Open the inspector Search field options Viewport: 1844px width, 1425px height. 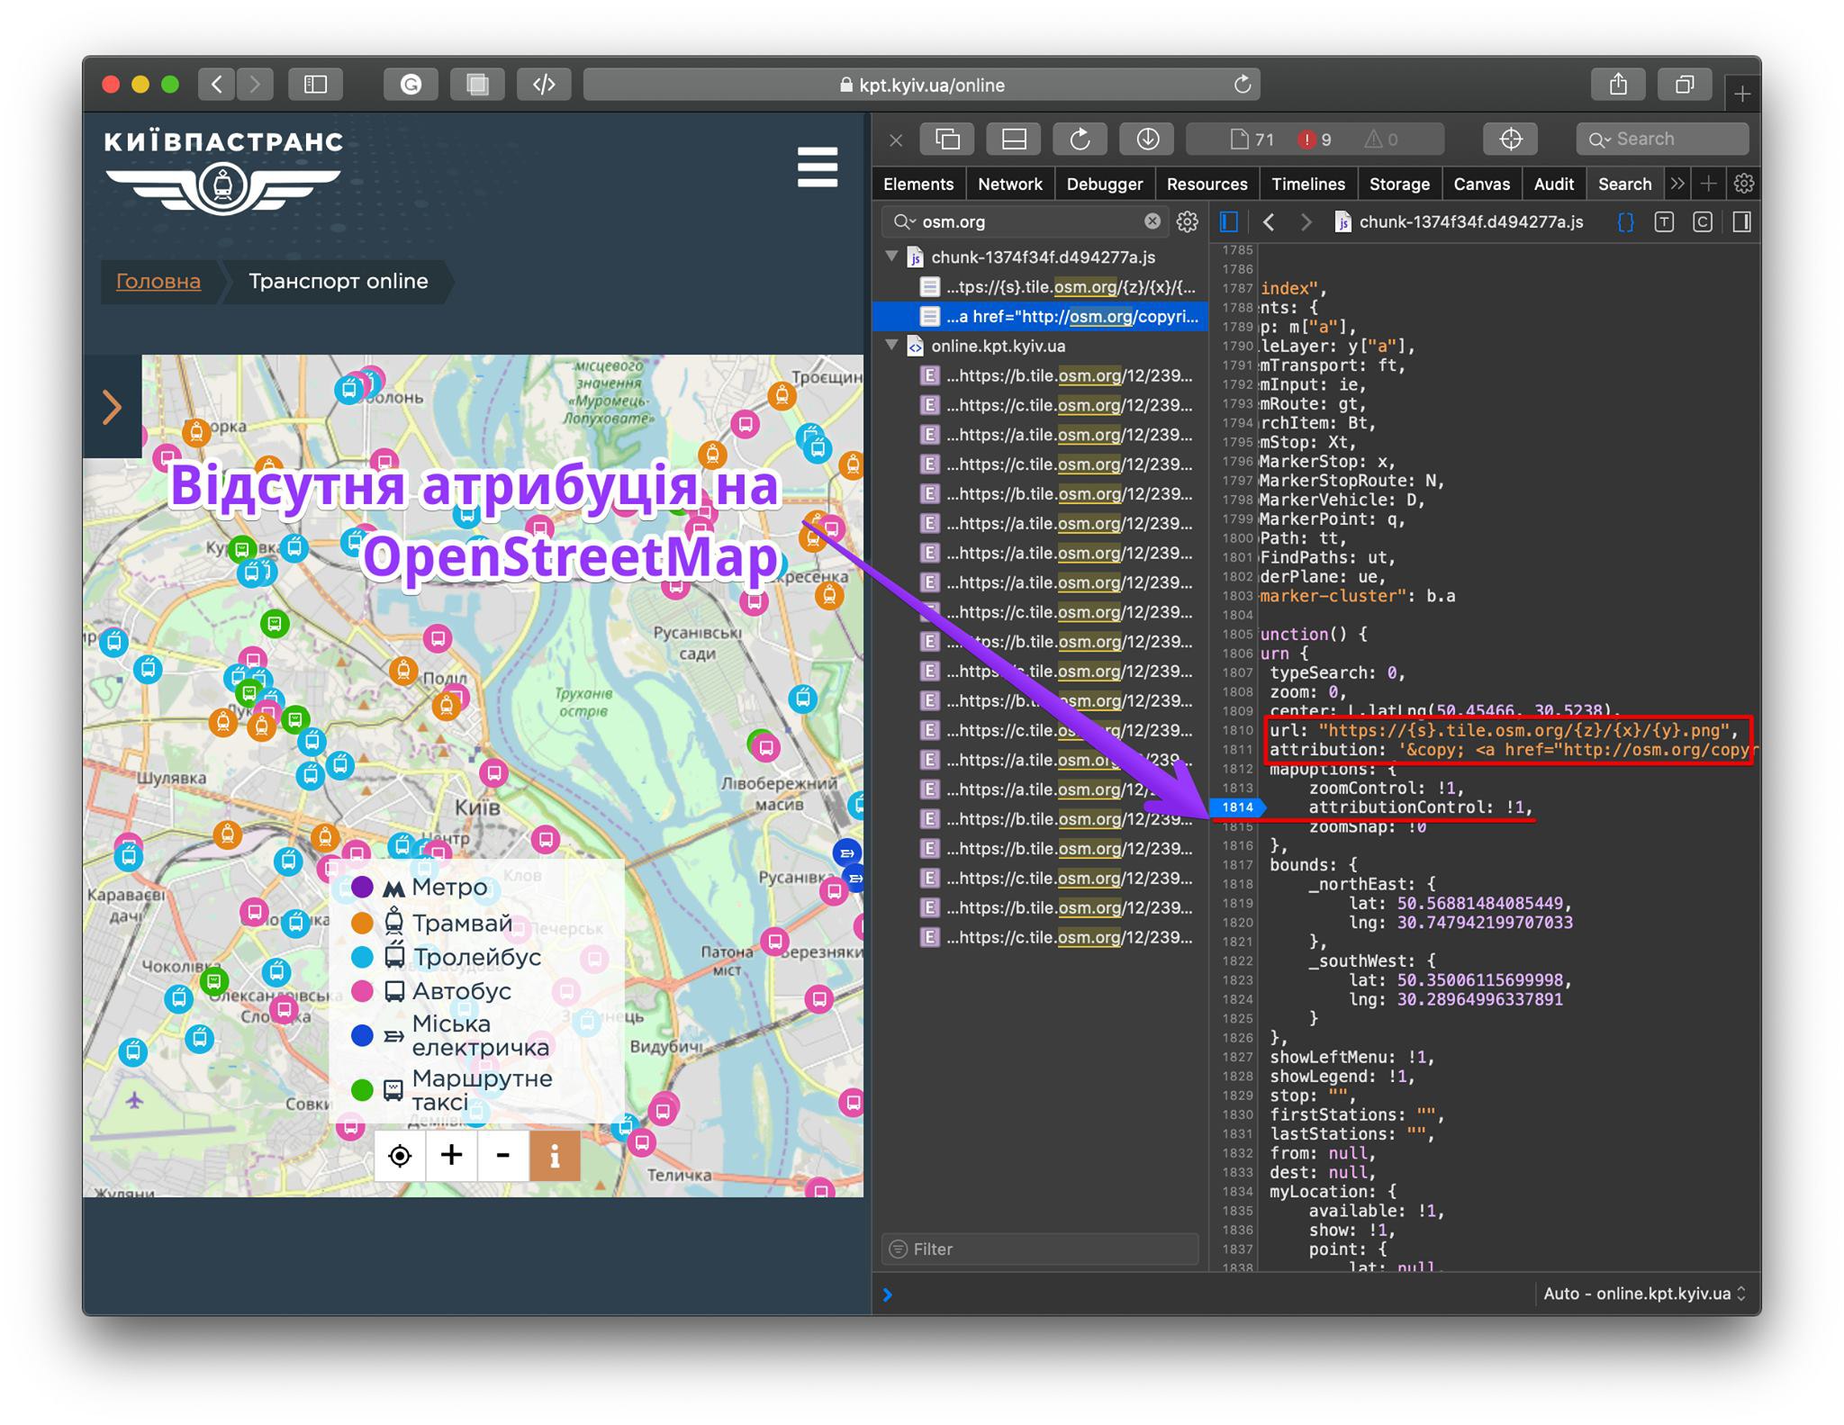pyautogui.click(x=1597, y=140)
